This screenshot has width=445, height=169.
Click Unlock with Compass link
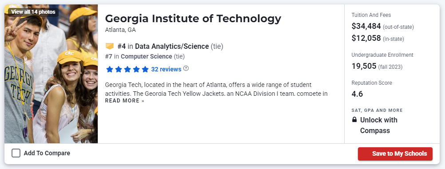[378, 126]
